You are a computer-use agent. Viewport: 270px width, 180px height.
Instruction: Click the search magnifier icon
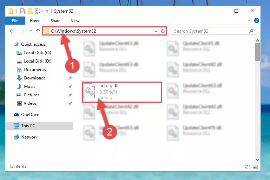click(x=251, y=31)
